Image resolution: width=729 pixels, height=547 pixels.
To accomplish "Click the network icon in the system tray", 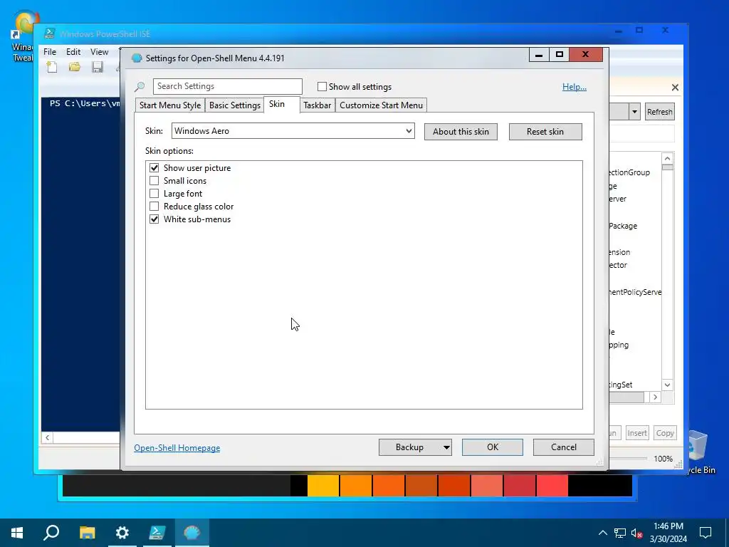I will [x=620, y=533].
